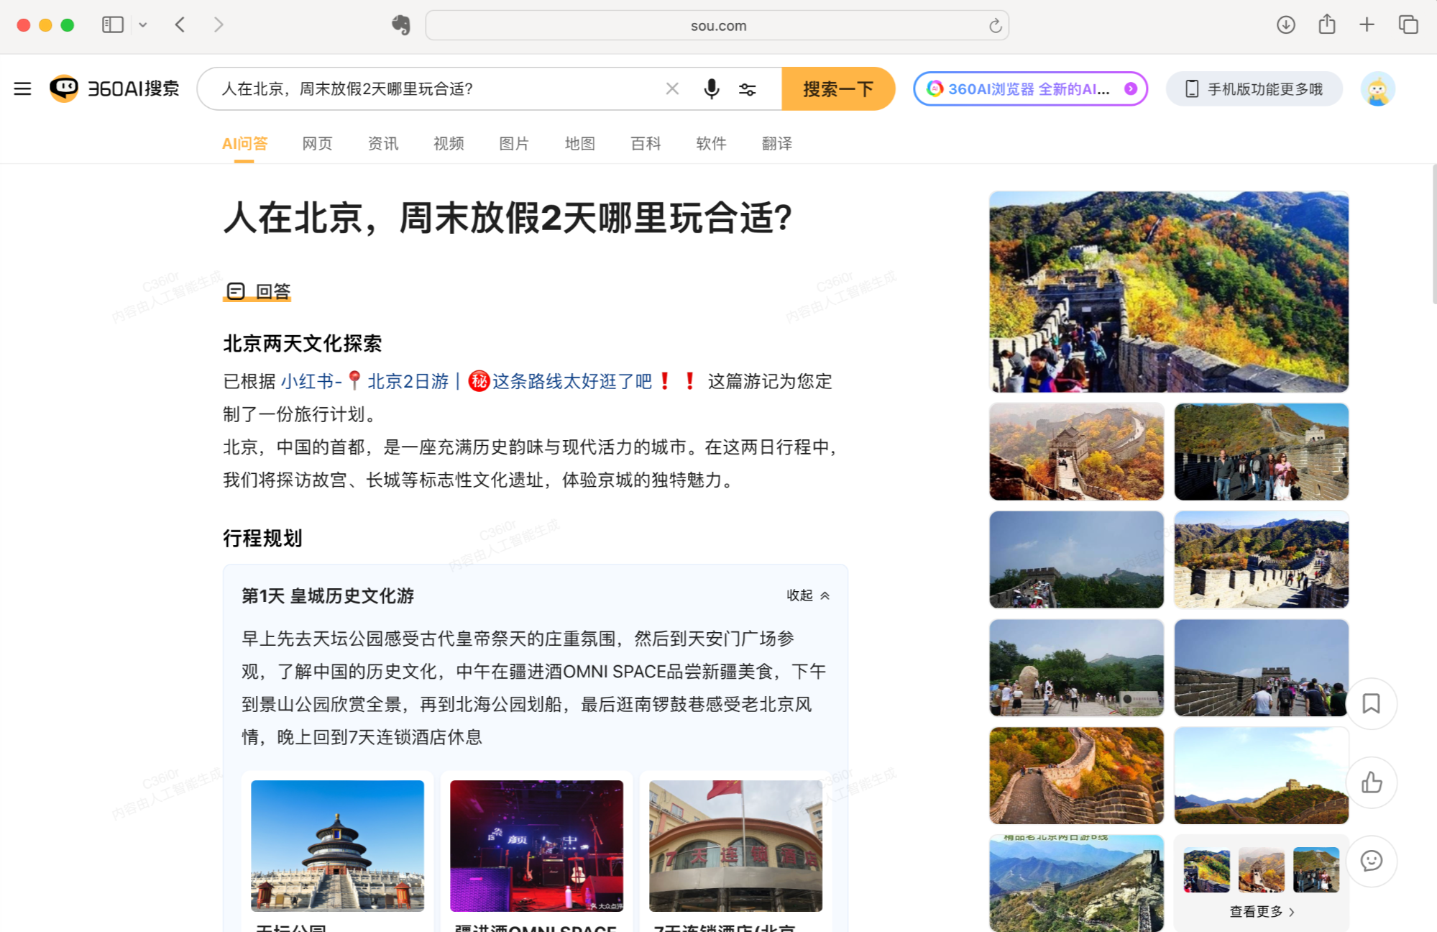1437x932 pixels.
Task: Switch to the 软件 tab
Action: 711,143
